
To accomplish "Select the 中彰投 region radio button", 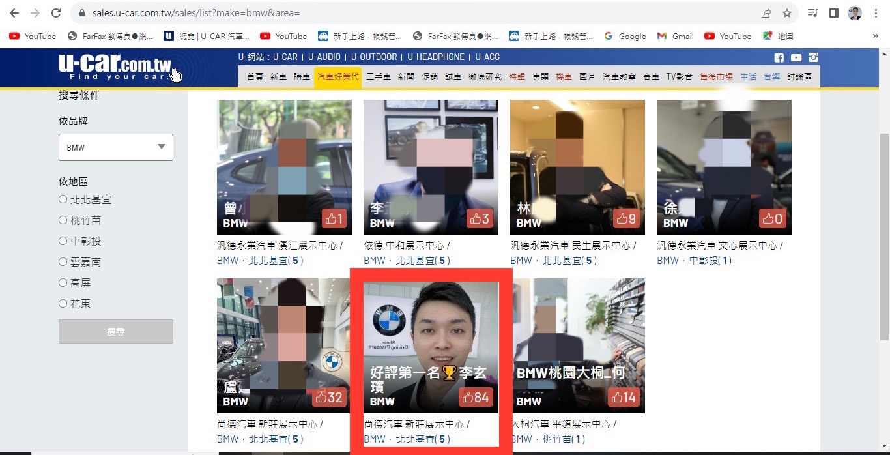I will click(x=63, y=241).
